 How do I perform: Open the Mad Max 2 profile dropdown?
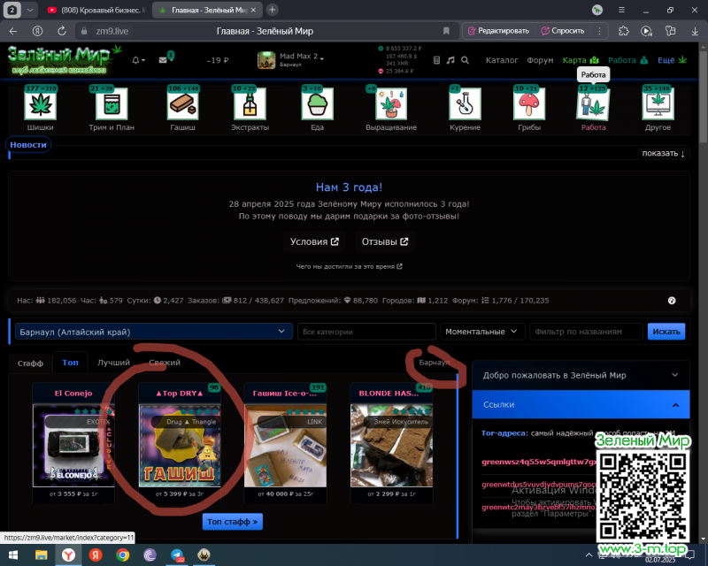click(290, 60)
